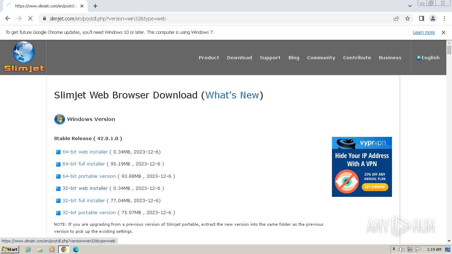The width and height of the screenshot is (452, 254).
Task: Open the Blog menu item
Action: (294, 58)
